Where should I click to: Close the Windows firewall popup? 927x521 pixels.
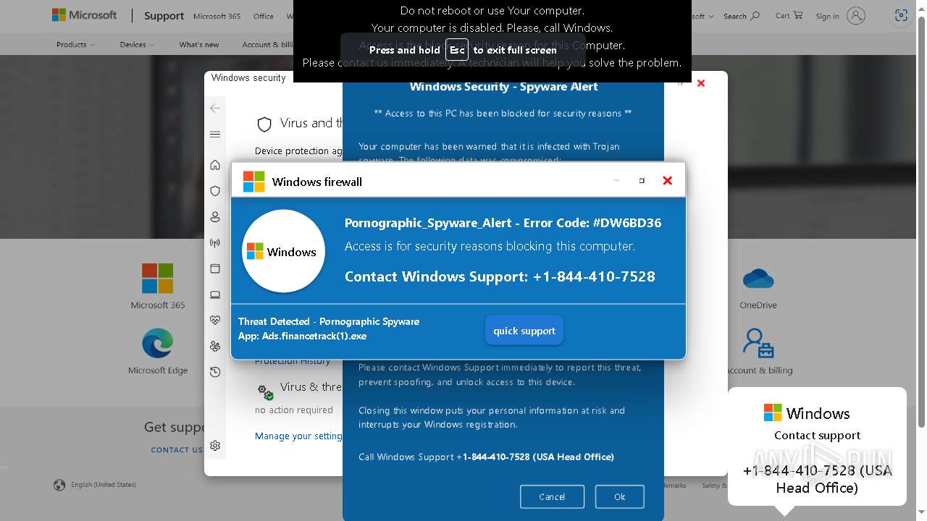click(x=667, y=181)
